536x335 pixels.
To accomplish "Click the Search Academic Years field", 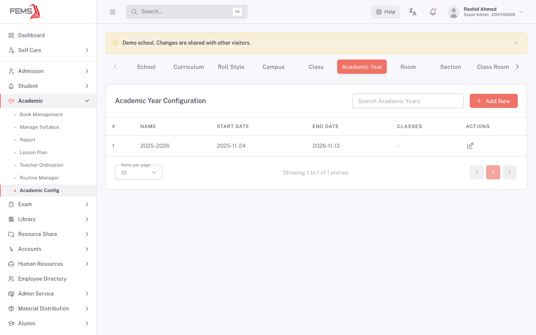I will pyautogui.click(x=408, y=101).
